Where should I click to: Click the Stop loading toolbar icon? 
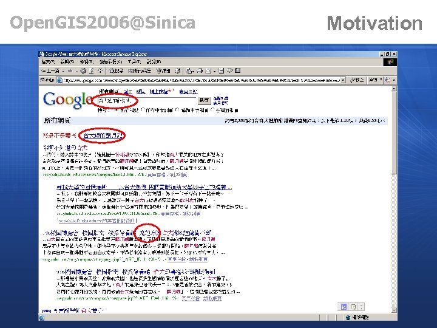83,71
